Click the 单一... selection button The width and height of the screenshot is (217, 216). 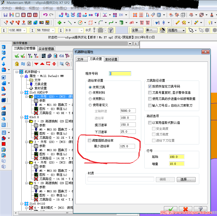(x=152, y=30)
